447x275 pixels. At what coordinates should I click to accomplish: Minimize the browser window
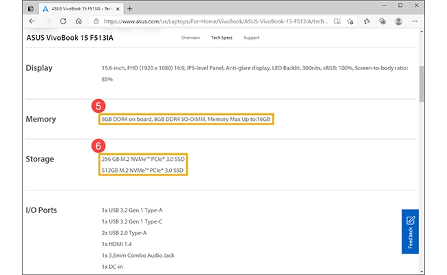[384, 5]
